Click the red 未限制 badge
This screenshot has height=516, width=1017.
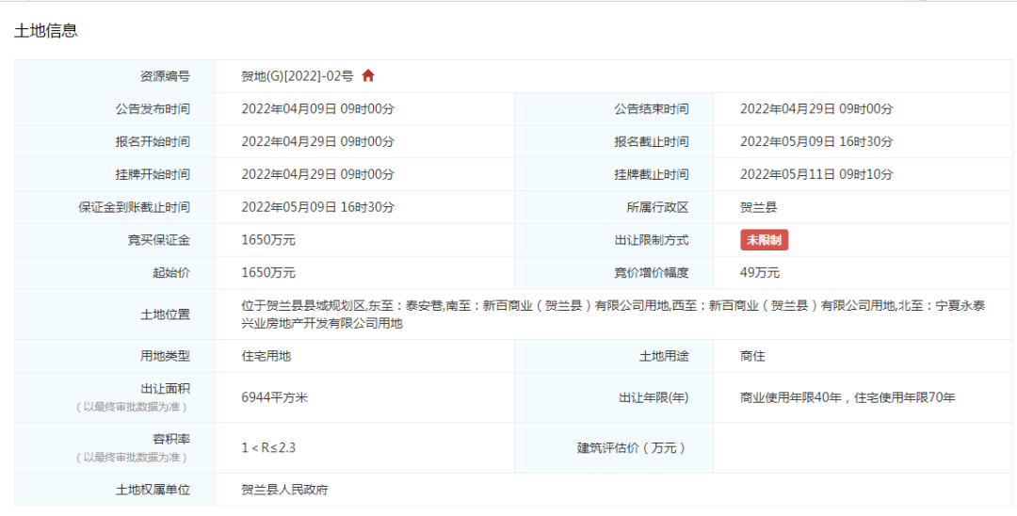[764, 240]
